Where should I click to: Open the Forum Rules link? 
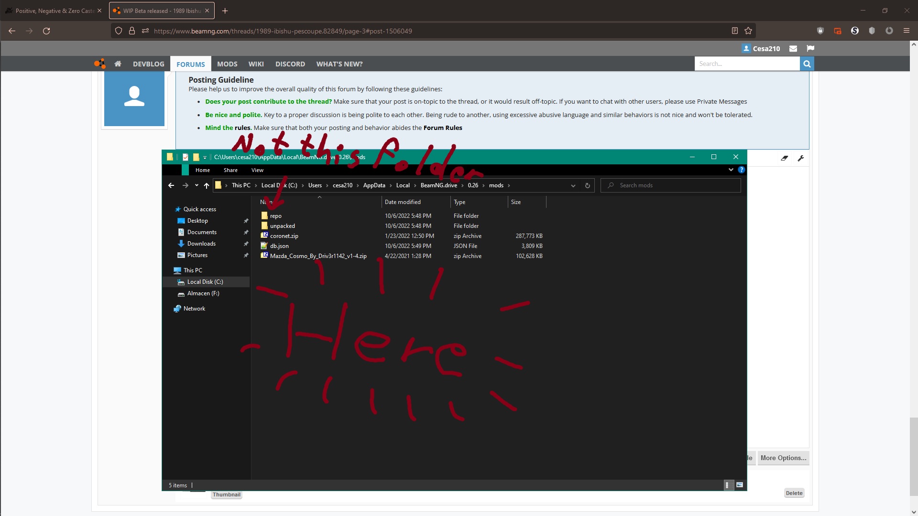pyautogui.click(x=442, y=128)
